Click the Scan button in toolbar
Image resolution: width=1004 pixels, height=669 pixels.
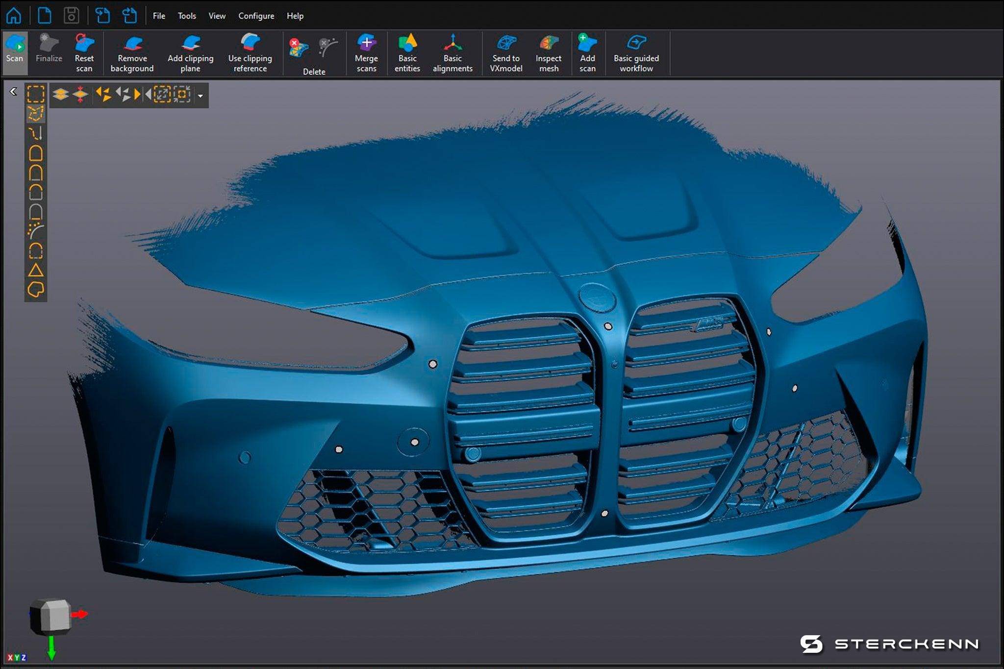pos(15,51)
